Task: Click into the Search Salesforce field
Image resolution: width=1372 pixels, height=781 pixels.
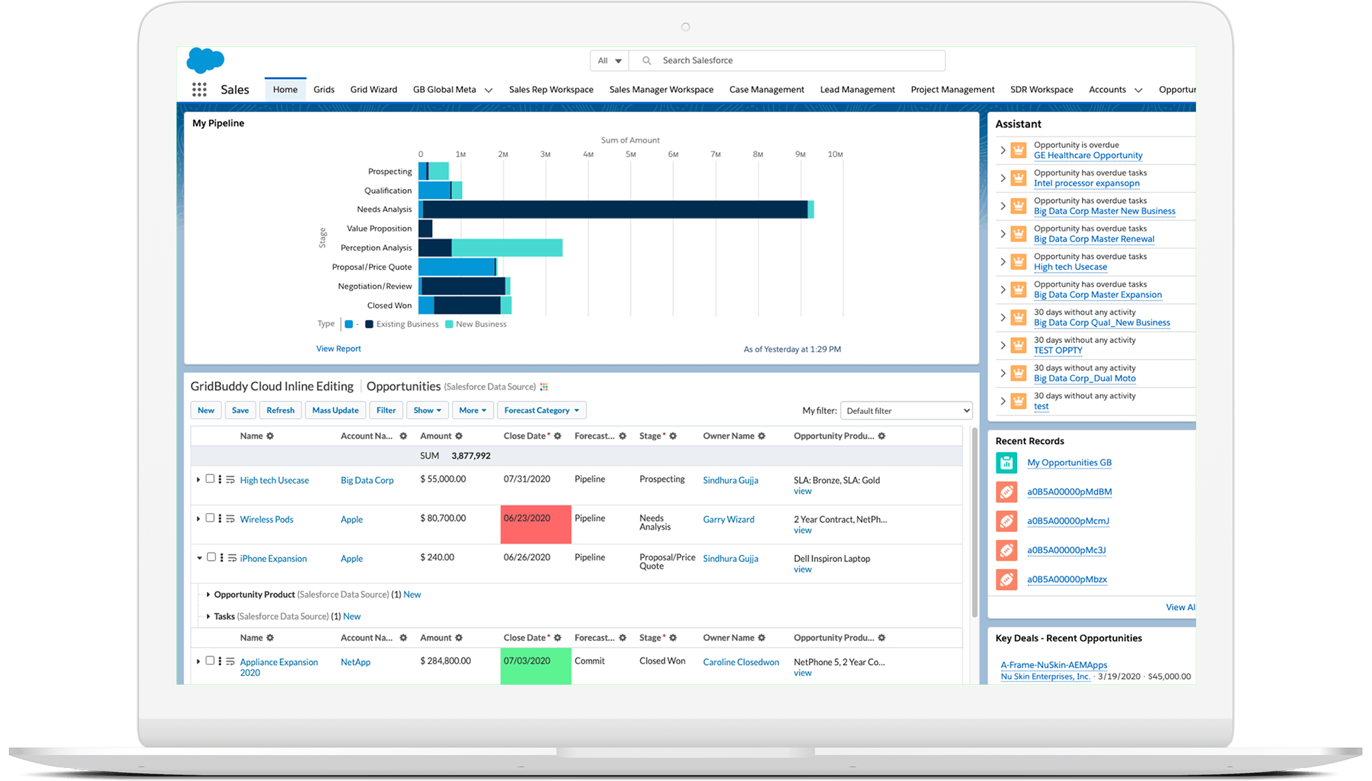Action: point(787,61)
